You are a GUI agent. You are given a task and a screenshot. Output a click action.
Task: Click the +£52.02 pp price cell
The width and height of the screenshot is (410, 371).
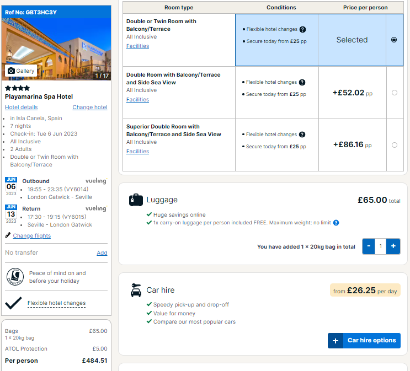pos(353,93)
